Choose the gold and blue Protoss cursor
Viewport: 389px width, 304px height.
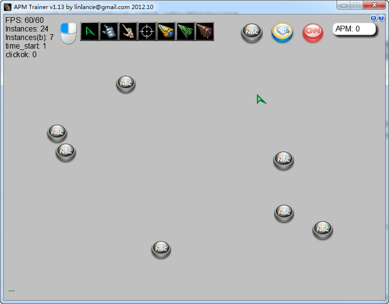(166, 31)
